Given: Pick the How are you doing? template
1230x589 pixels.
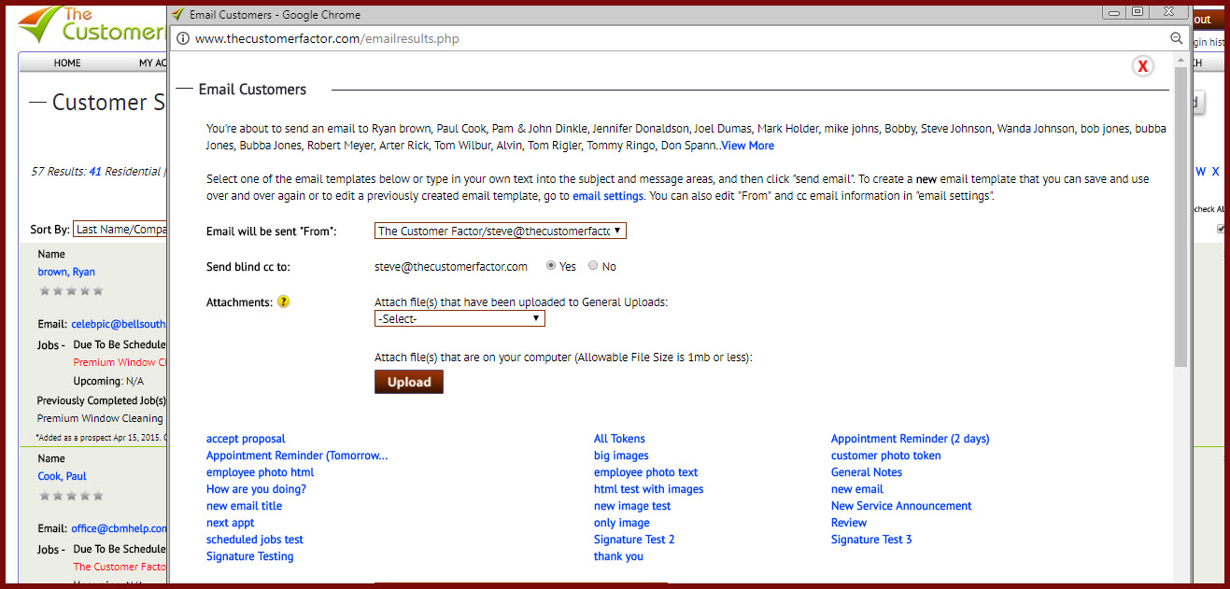Looking at the screenshot, I should [256, 489].
